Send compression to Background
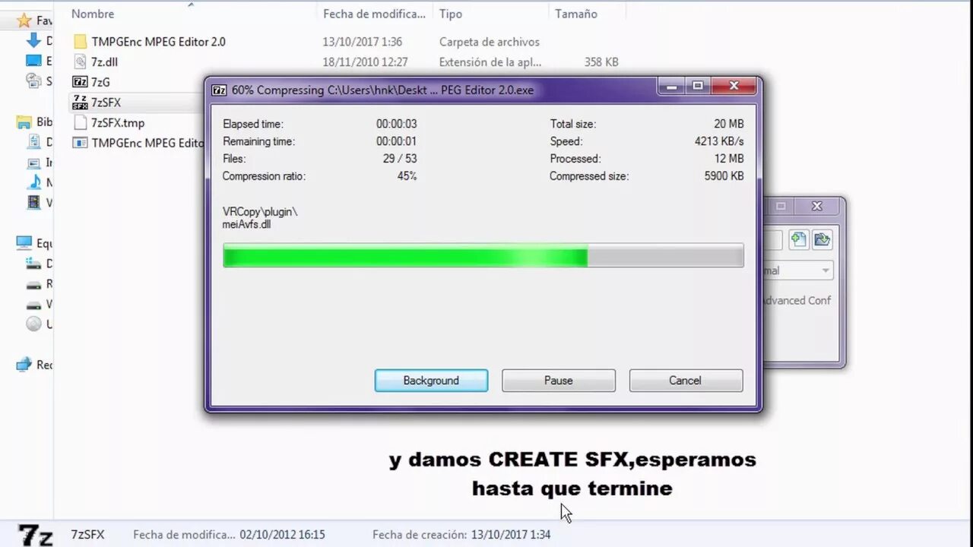 431,380
